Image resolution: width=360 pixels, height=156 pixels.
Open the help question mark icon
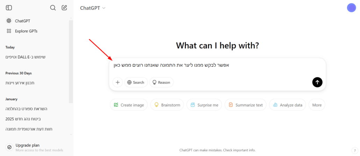(x=355, y=150)
